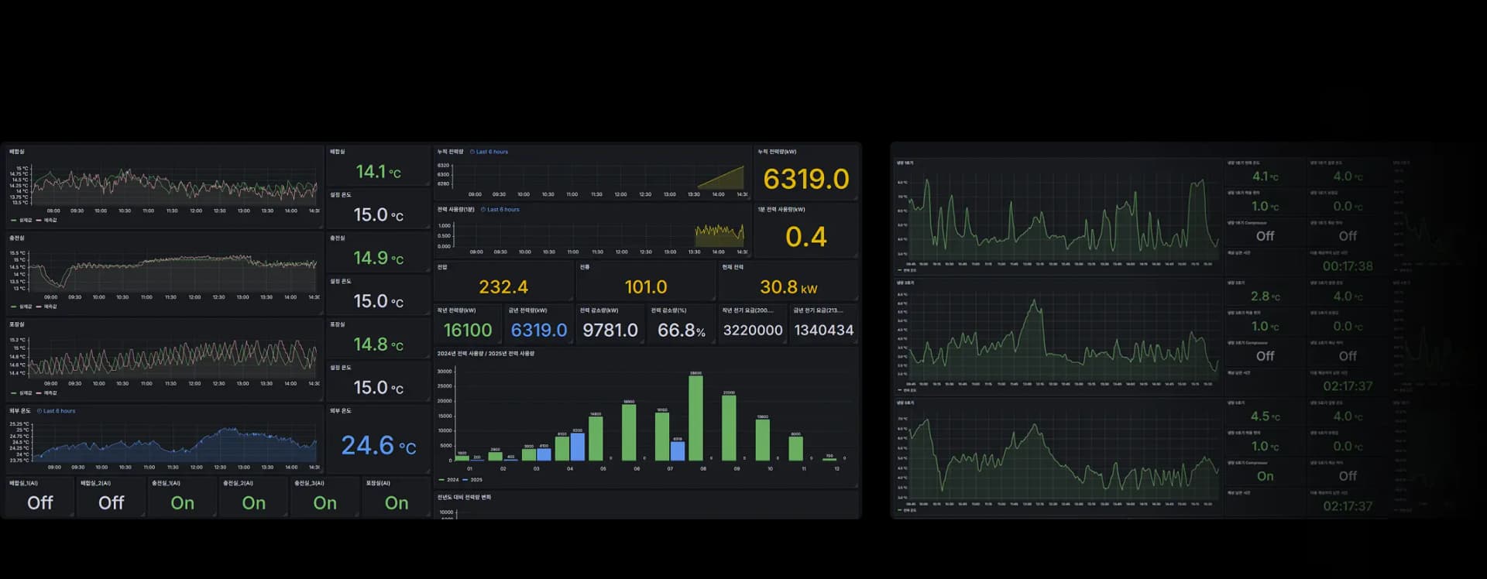Click 00:17:38 countdown timer panel
The height and width of the screenshot is (579, 1487).
coord(1348,266)
